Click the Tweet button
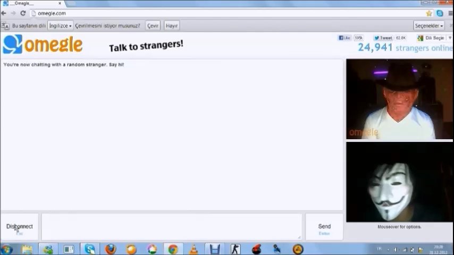The height and width of the screenshot is (255, 454). click(383, 38)
